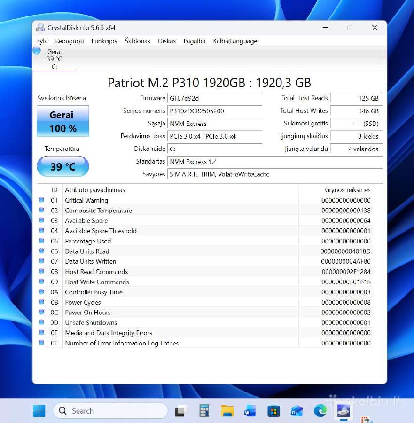Open Task View from the taskbar
The image size is (414, 423).
click(181, 411)
